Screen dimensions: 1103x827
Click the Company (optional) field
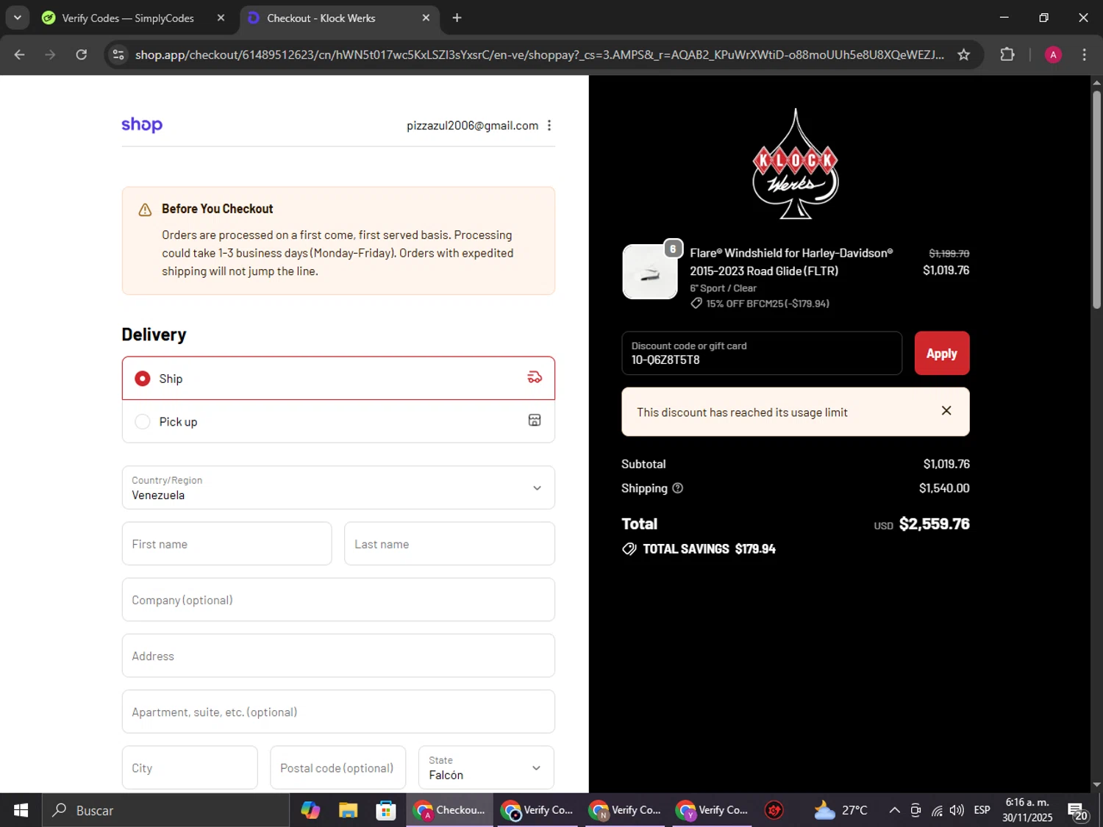[338, 600]
